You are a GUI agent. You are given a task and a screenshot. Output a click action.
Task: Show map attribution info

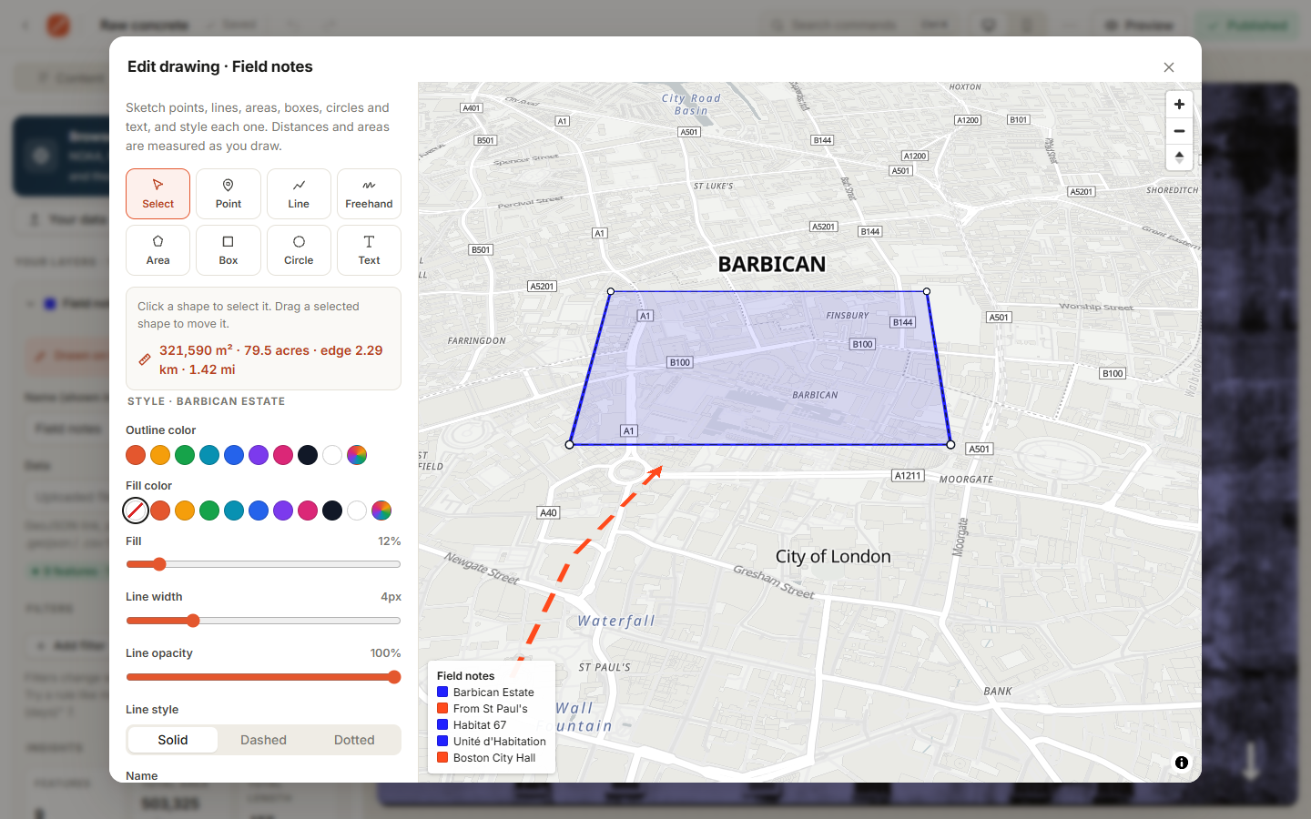(x=1182, y=763)
